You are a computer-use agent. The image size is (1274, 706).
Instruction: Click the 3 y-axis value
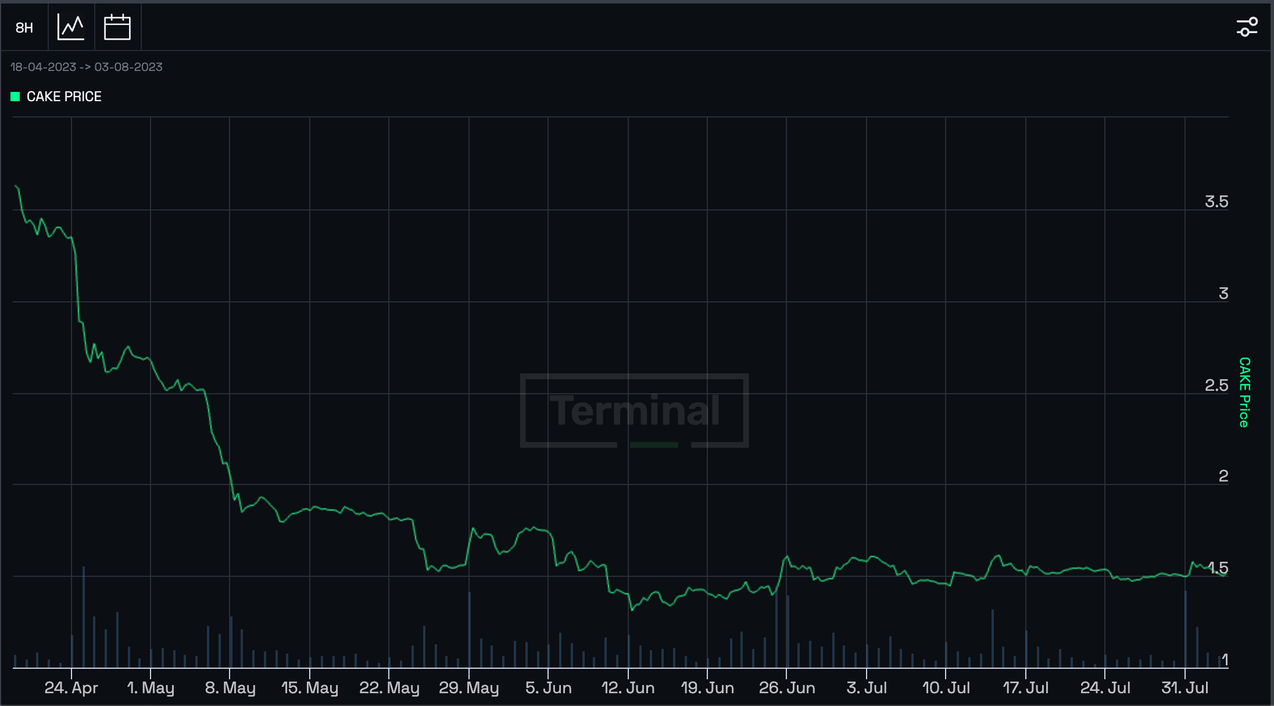click(x=1223, y=293)
